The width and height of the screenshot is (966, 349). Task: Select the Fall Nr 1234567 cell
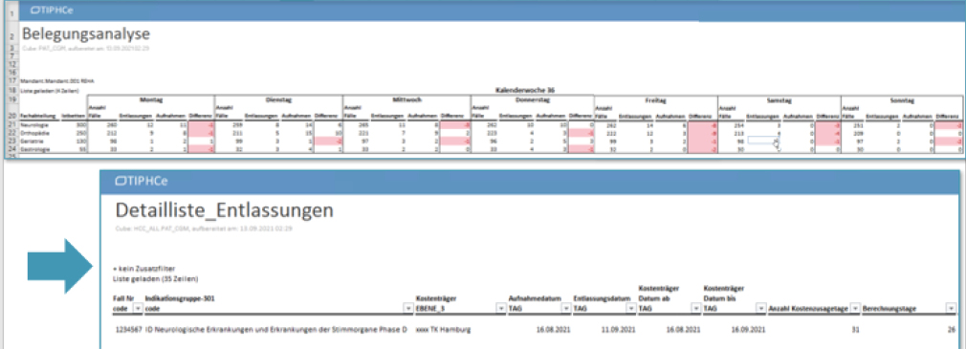[x=128, y=330]
